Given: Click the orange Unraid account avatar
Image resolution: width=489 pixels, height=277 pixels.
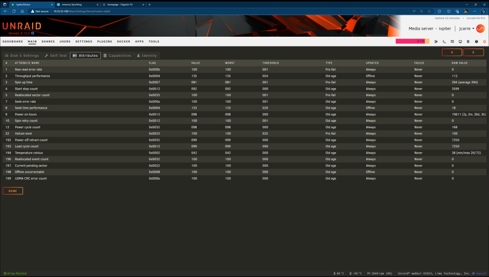Looking at the screenshot, I should (481, 28).
